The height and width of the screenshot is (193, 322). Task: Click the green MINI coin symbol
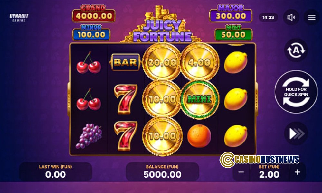pyautogui.click(x=199, y=99)
